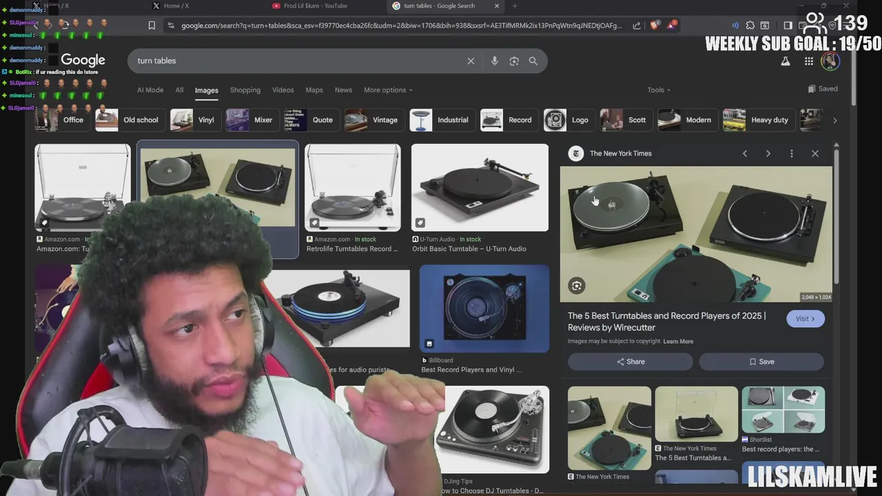Click the magnifying glass search icon
The height and width of the screenshot is (496, 882).
click(x=533, y=61)
